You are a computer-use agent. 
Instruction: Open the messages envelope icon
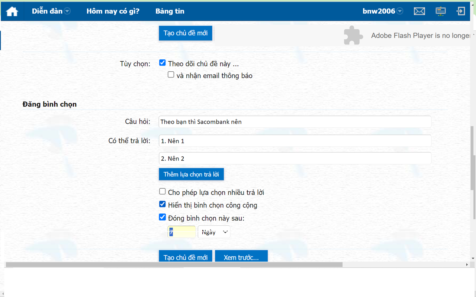(419, 12)
